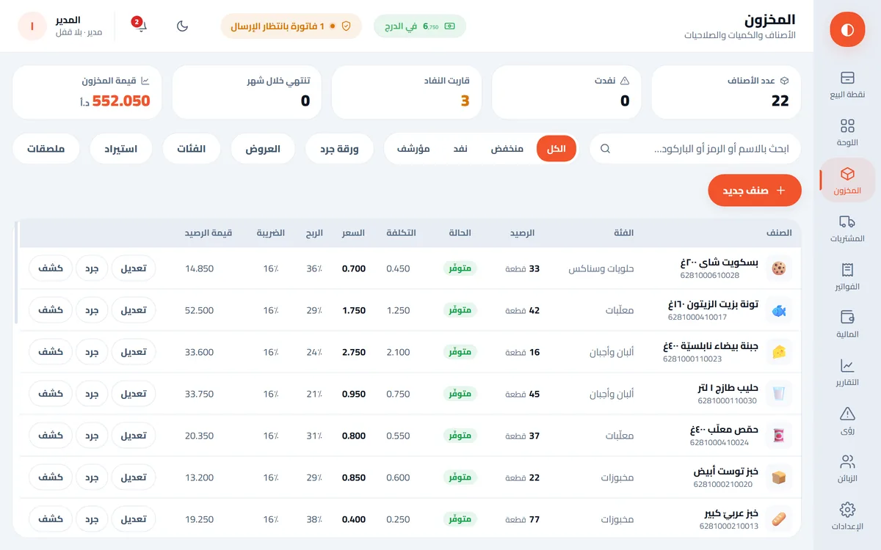Image resolution: width=881 pixels, height=550 pixels.
Task: Go to اللوحة dashboard in sidebar
Action: coord(847,132)
